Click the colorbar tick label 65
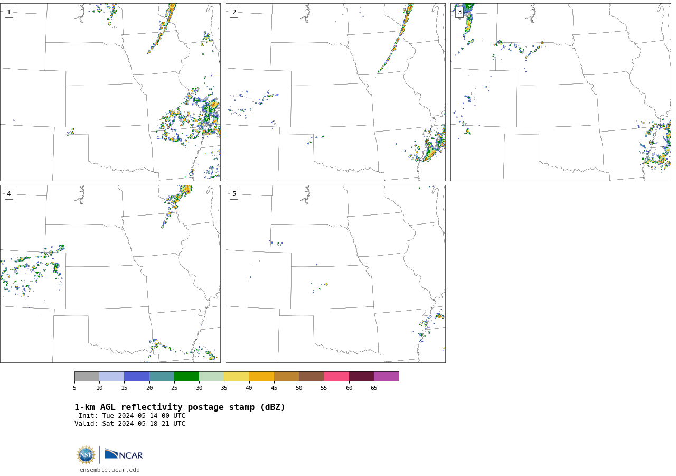Viewport: 676px width, 476px height. coord(374,388)
